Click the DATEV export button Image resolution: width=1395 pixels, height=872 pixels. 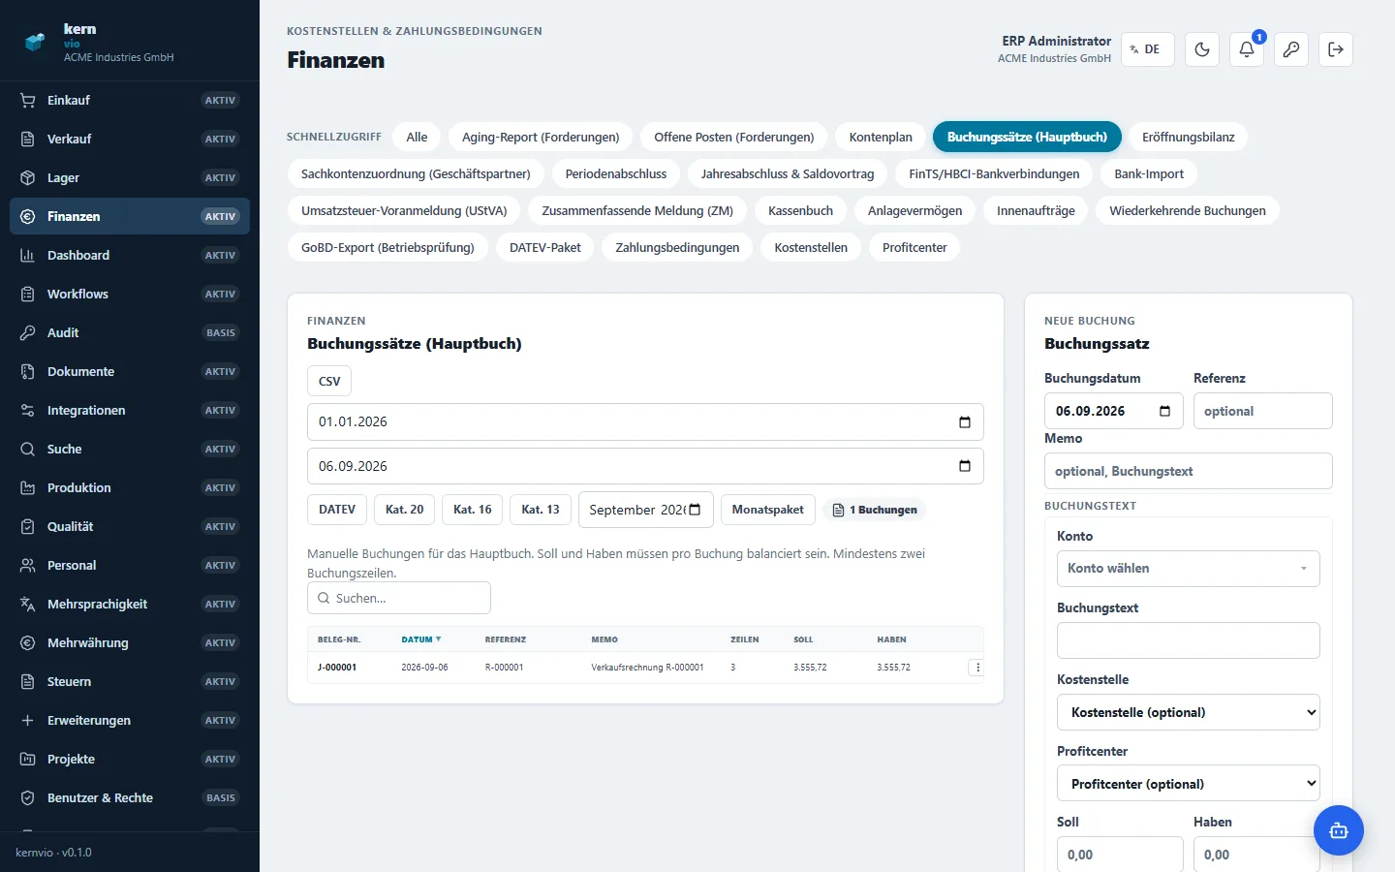[337, 510]
